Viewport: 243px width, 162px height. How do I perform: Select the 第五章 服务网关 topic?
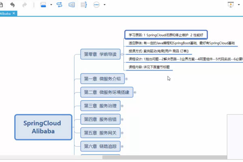(x=100, y=133)
